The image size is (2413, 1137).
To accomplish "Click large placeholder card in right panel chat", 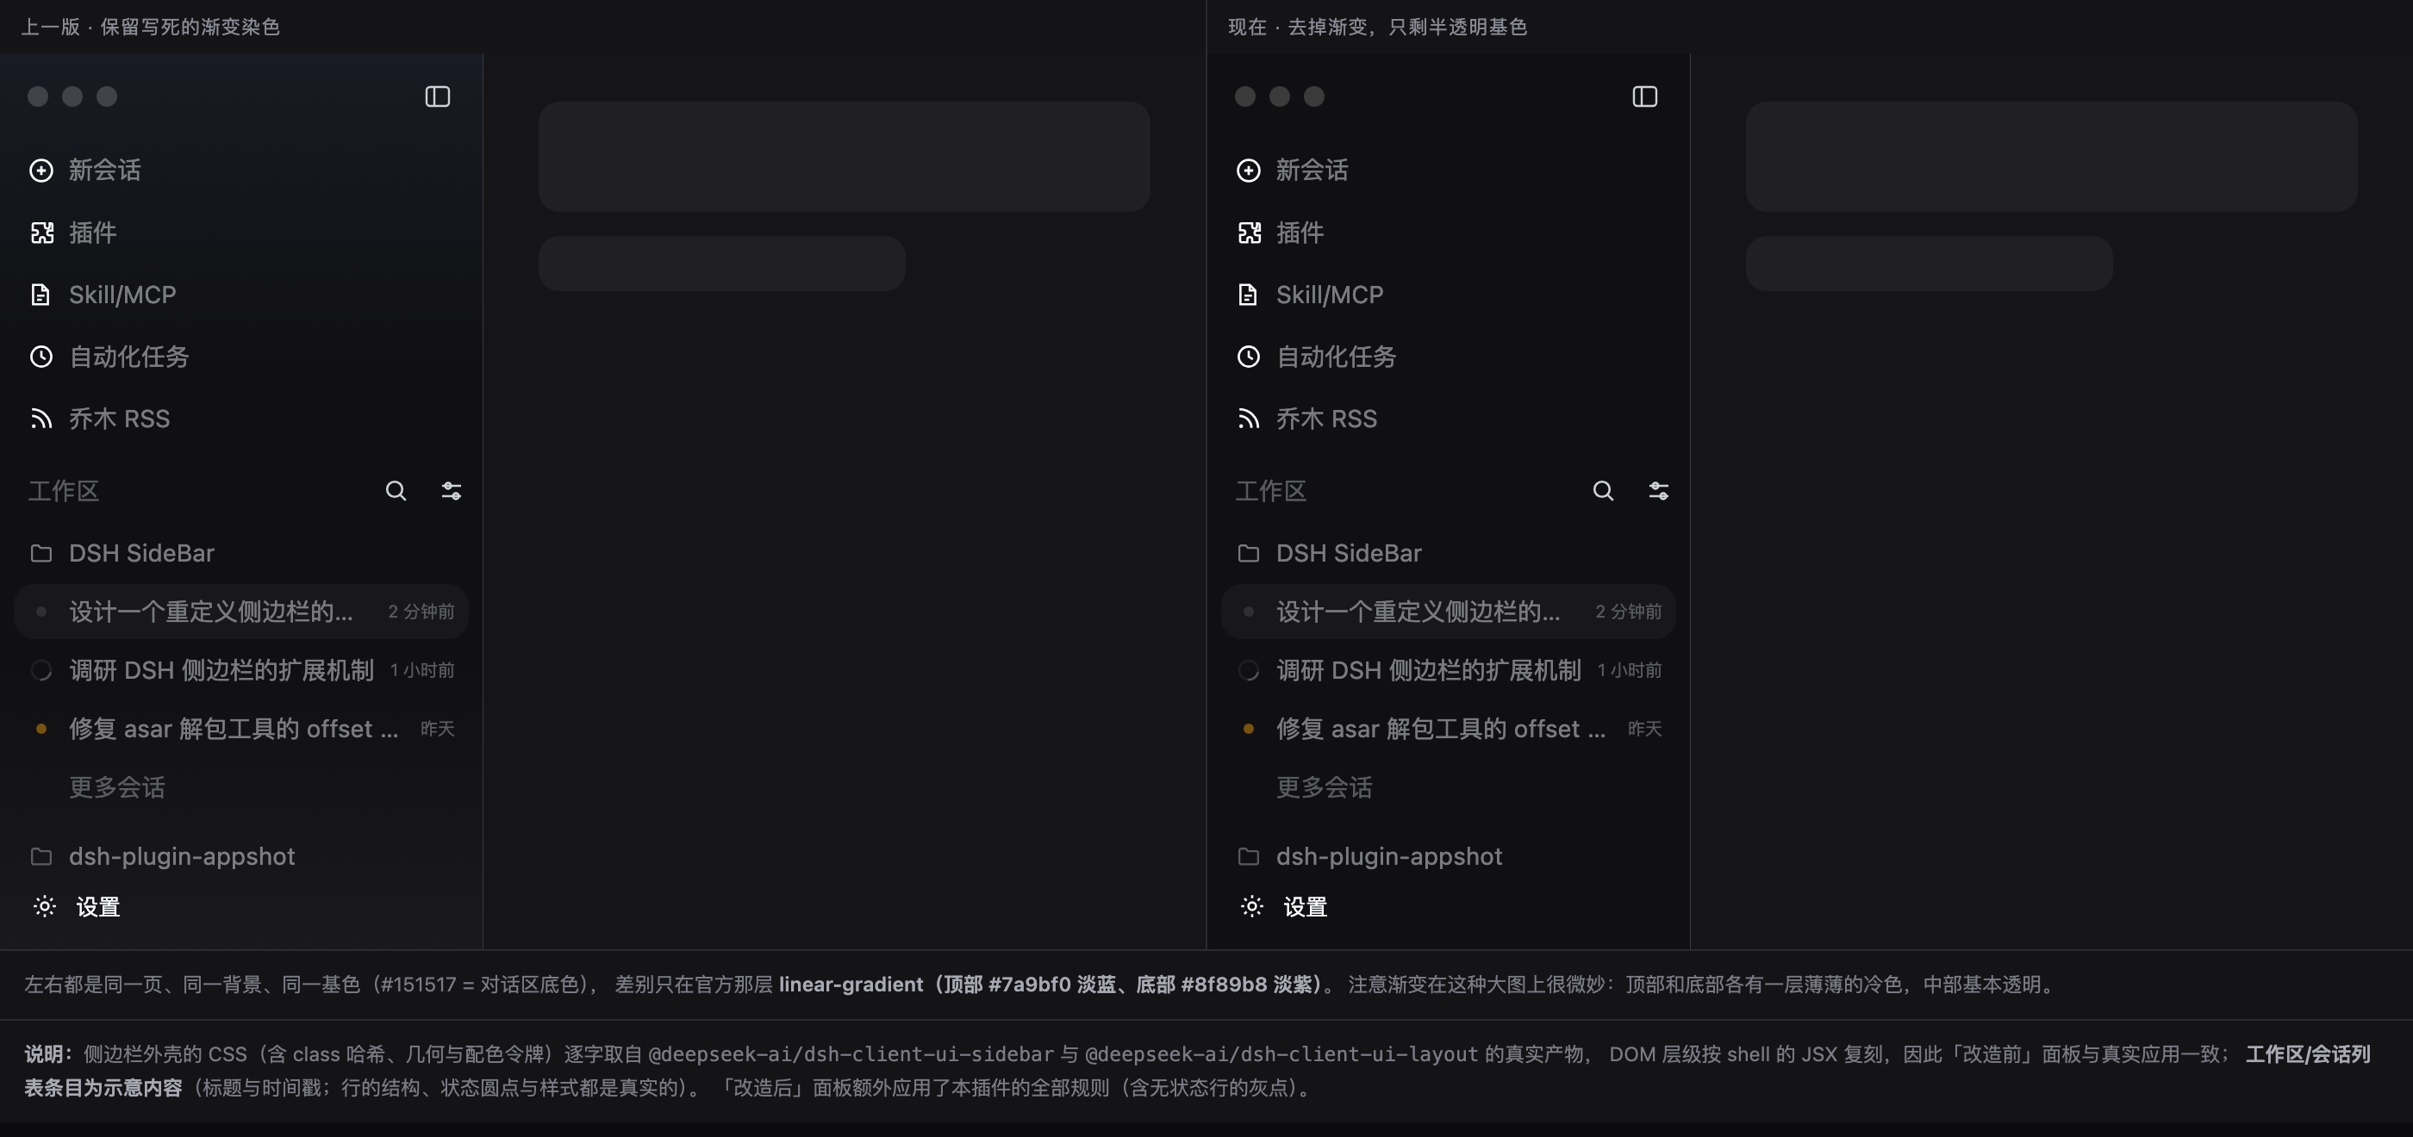I will coord(2051,157).
